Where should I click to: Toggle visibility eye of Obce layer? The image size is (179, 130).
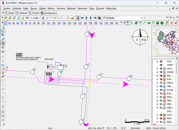161,82
